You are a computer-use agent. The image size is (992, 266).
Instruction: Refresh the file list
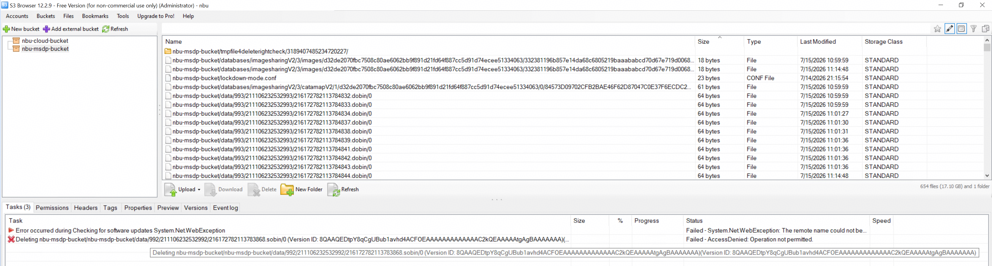[343, 189]
